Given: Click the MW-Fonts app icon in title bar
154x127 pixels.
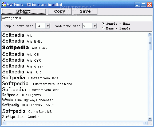Looking at the screenshot, I should [4, 5].
